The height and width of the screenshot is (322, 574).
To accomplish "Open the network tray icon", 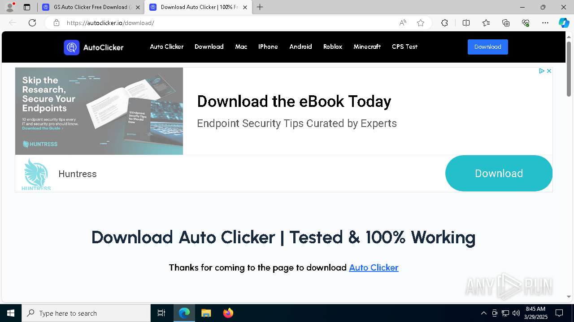I will pos(505,313).
